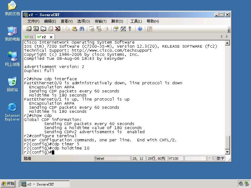Open the 选项(O) menu
The image size is (251, 188).
(x=83, y=21)
